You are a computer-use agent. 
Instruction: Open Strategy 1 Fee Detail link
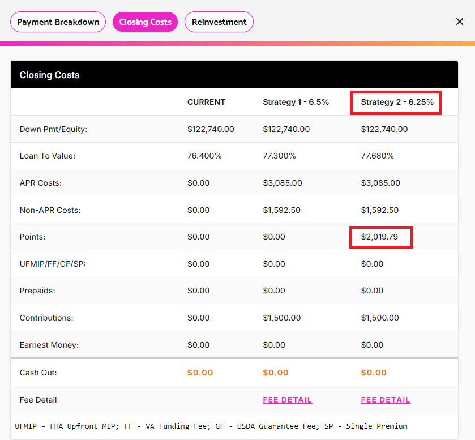(287, 400)
